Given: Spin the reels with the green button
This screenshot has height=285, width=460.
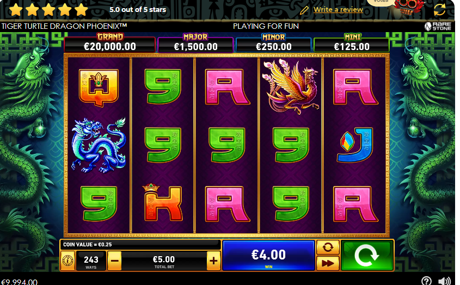Looking at the screenshot, I should (x=367, y=255).
